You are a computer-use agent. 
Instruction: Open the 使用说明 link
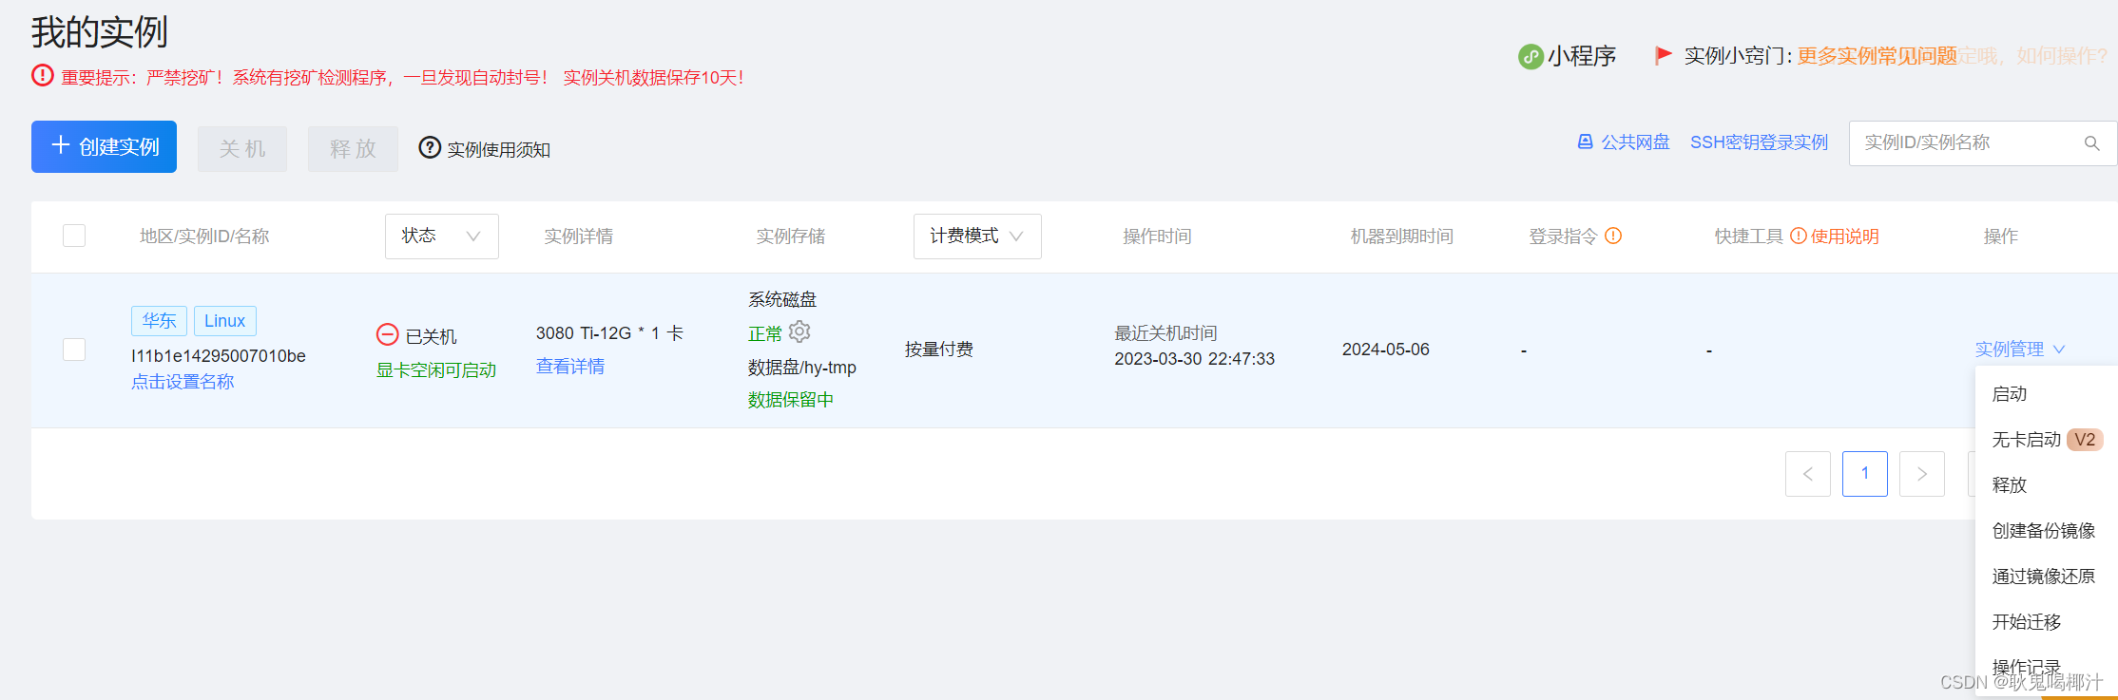pos(1844,236)
